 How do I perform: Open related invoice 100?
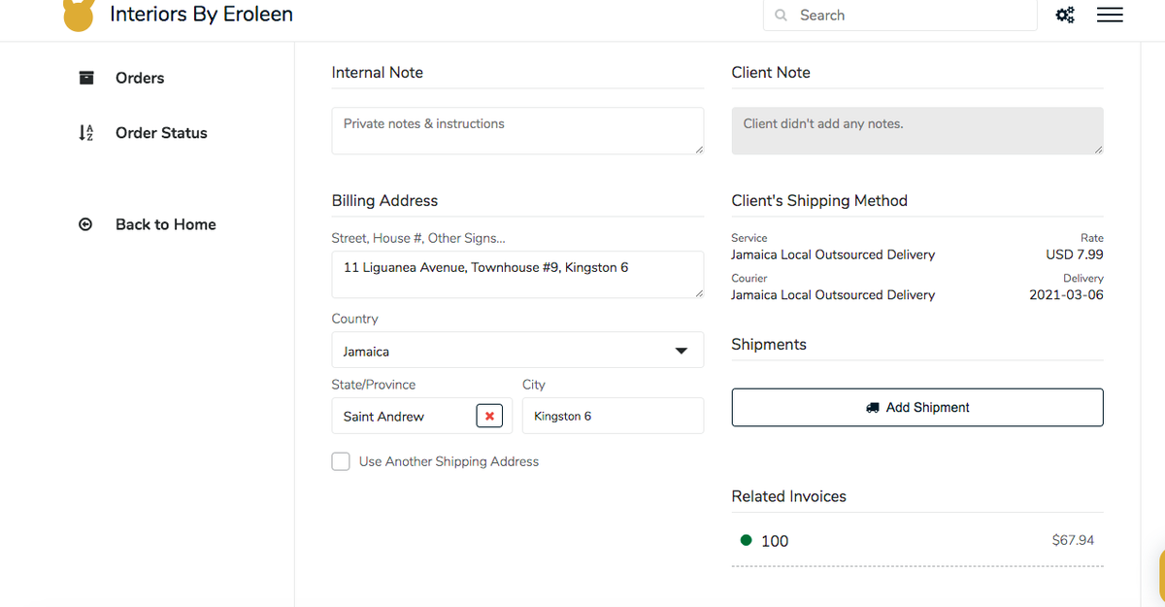click(775, 541)
